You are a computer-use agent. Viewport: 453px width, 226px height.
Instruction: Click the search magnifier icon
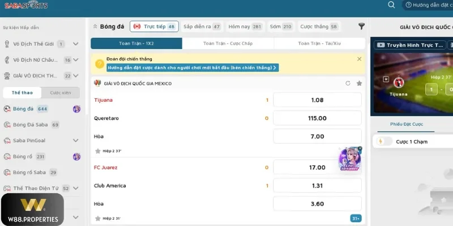pos(391,5)
